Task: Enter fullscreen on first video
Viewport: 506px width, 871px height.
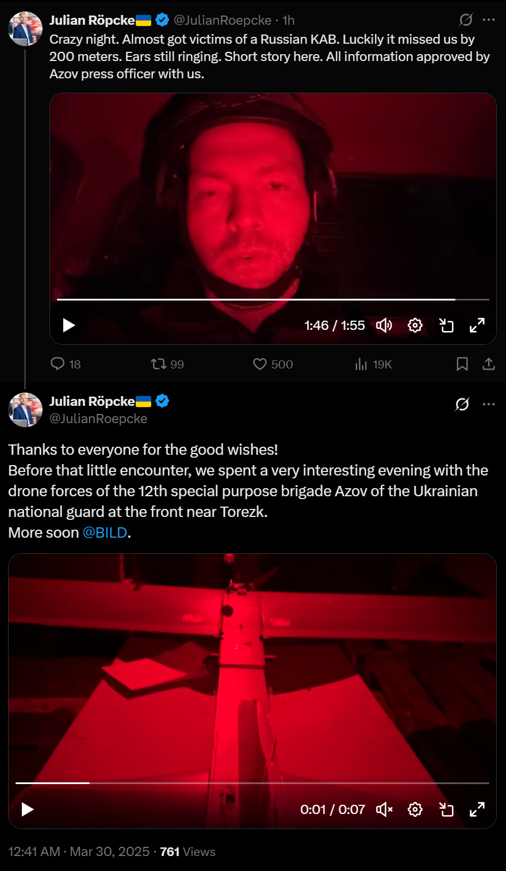Action: [x=477, y=325]
